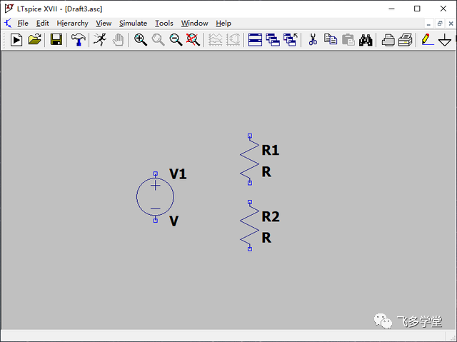Select the Cut scissors tool
The image size is (457, 342).
(x=313, y=39)
